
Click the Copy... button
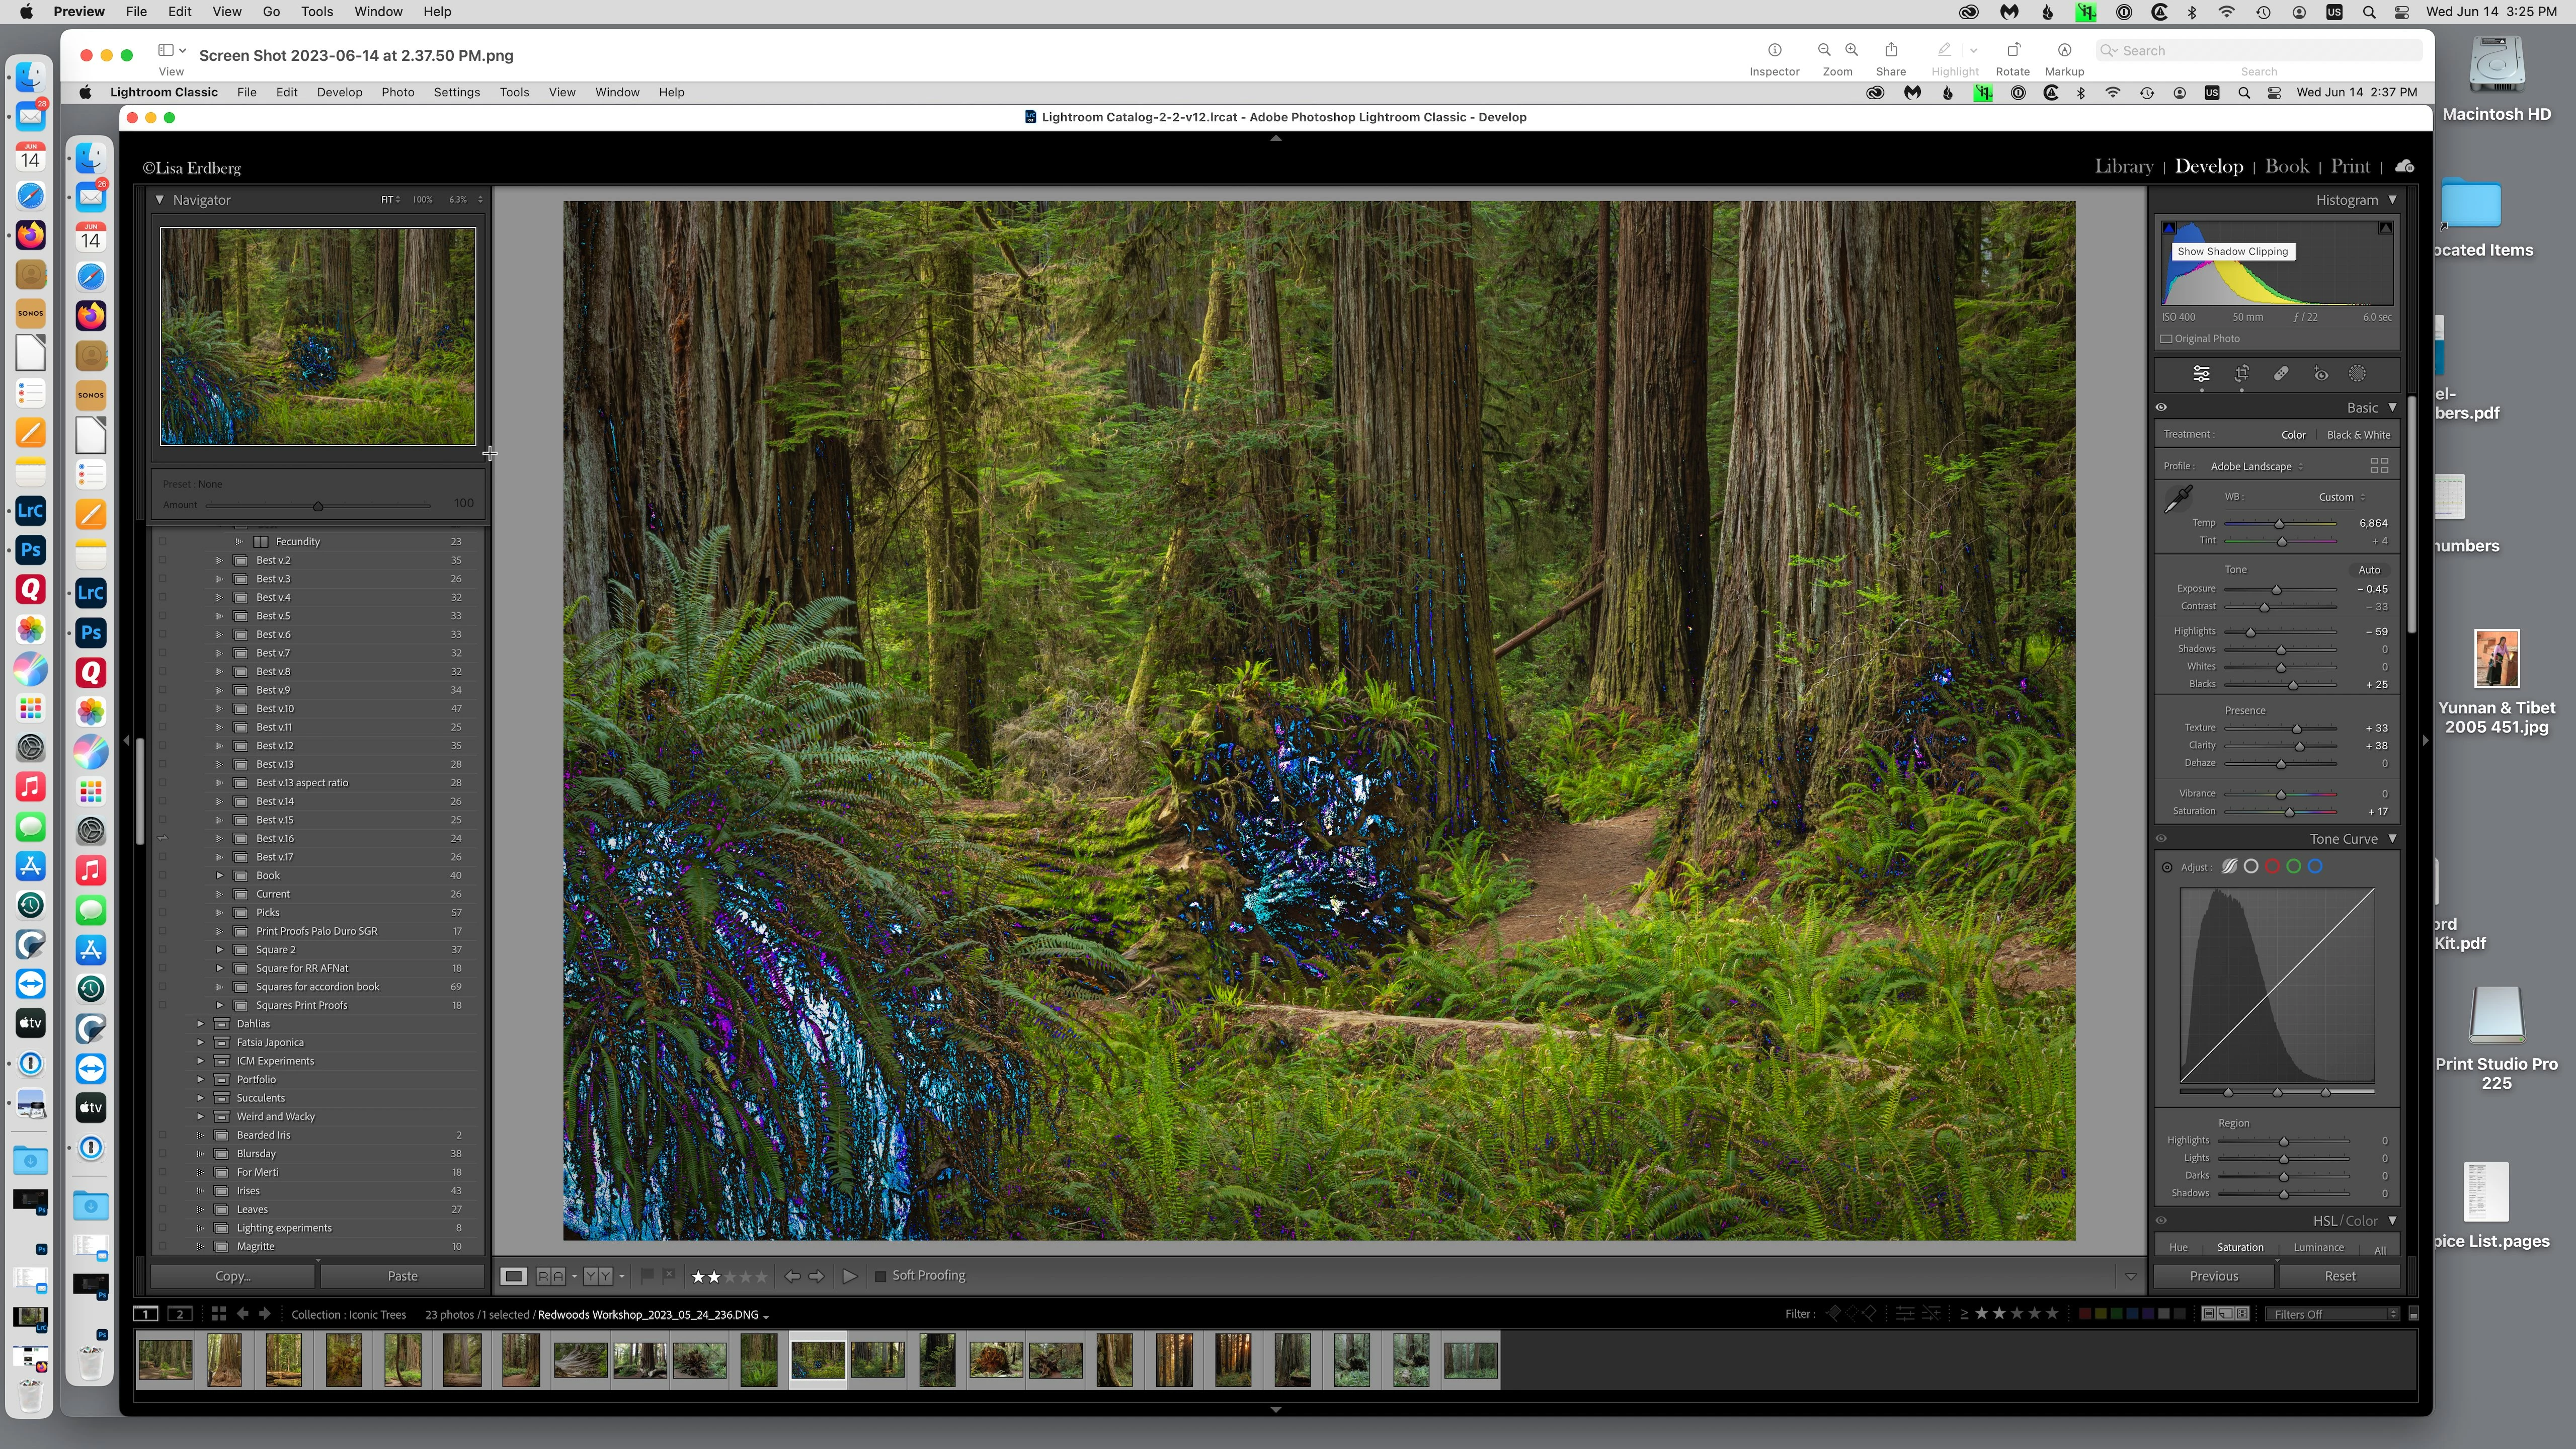click(232, 1276)
